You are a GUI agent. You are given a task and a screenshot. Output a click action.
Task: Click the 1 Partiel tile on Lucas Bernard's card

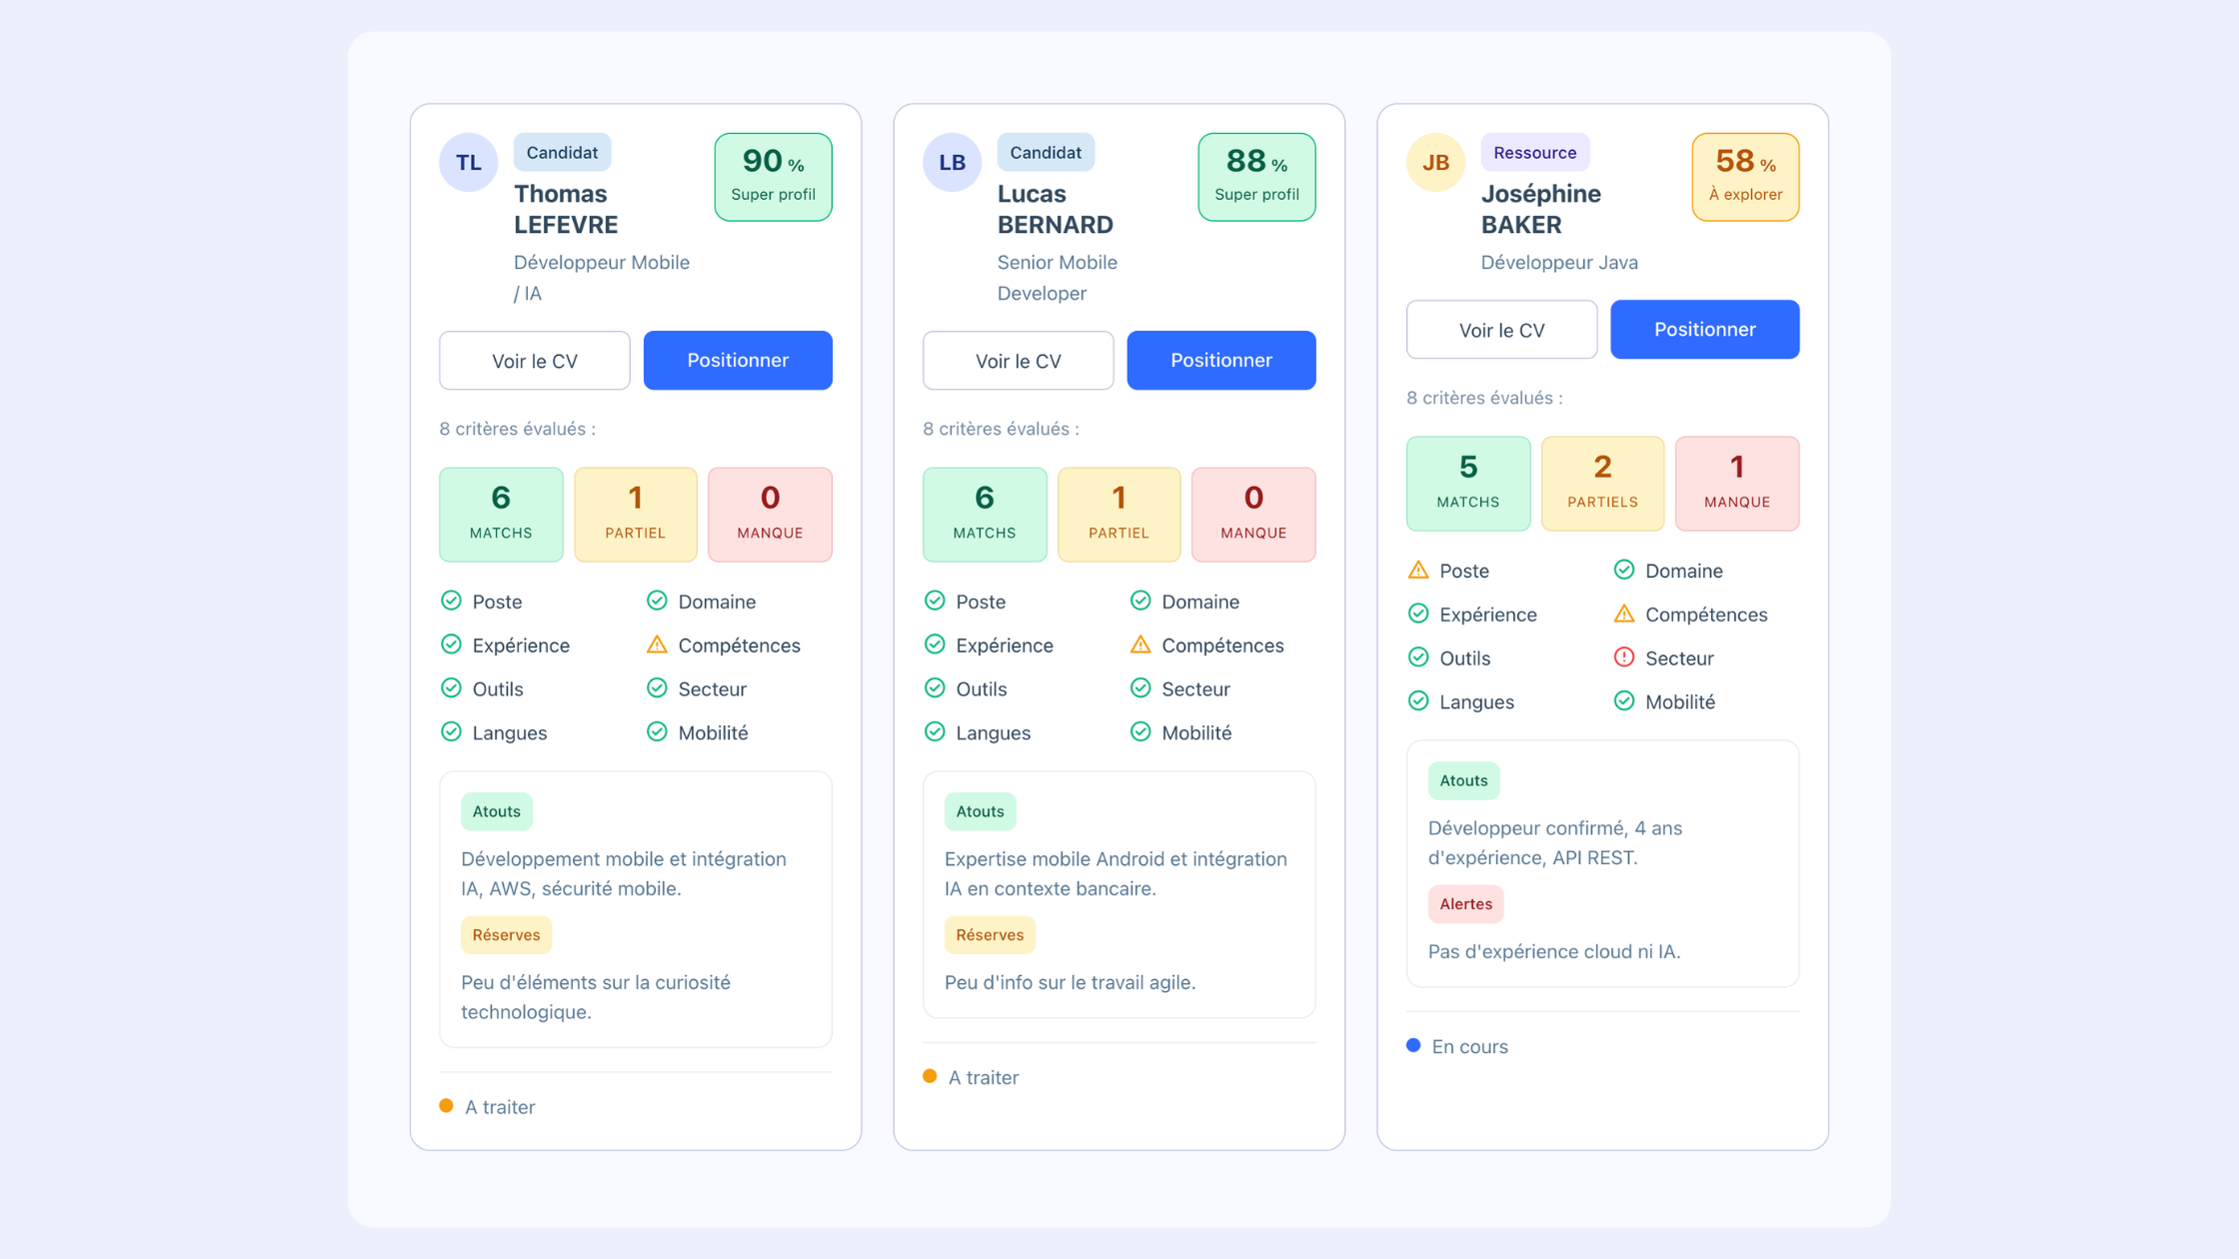tap(1119, 515)
